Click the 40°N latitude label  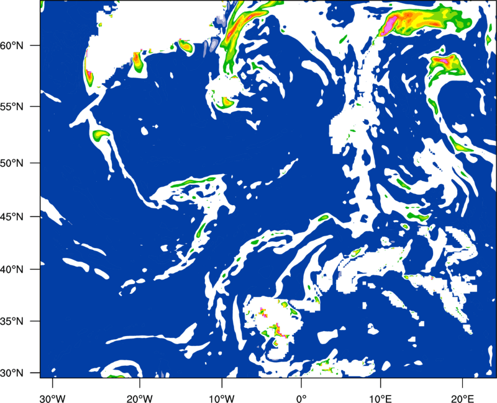12,270
